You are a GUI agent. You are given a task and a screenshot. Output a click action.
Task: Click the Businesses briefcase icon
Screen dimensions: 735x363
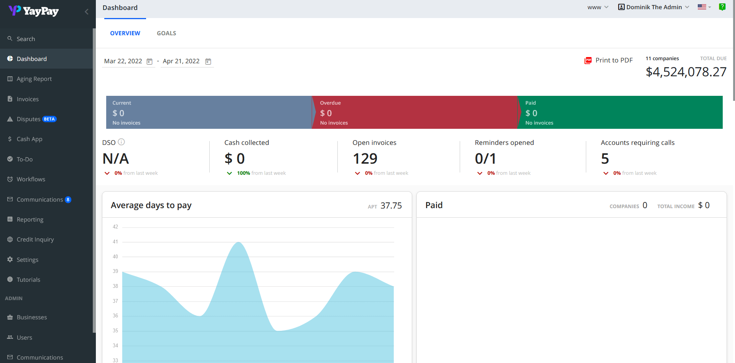pos(10,317)
